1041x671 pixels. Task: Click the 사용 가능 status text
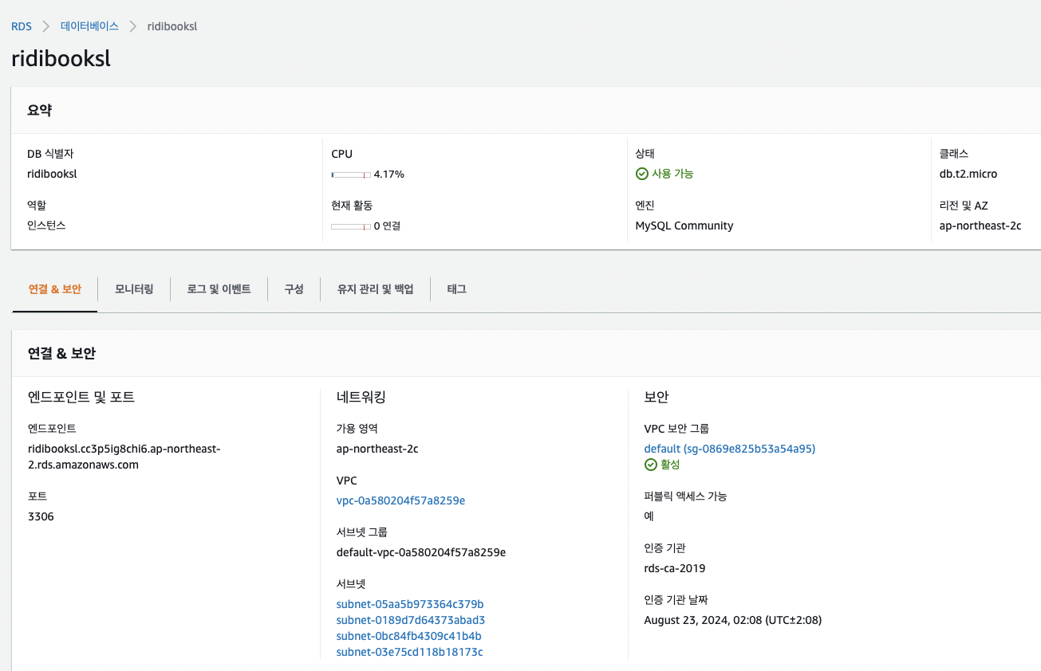coord(672,174)
